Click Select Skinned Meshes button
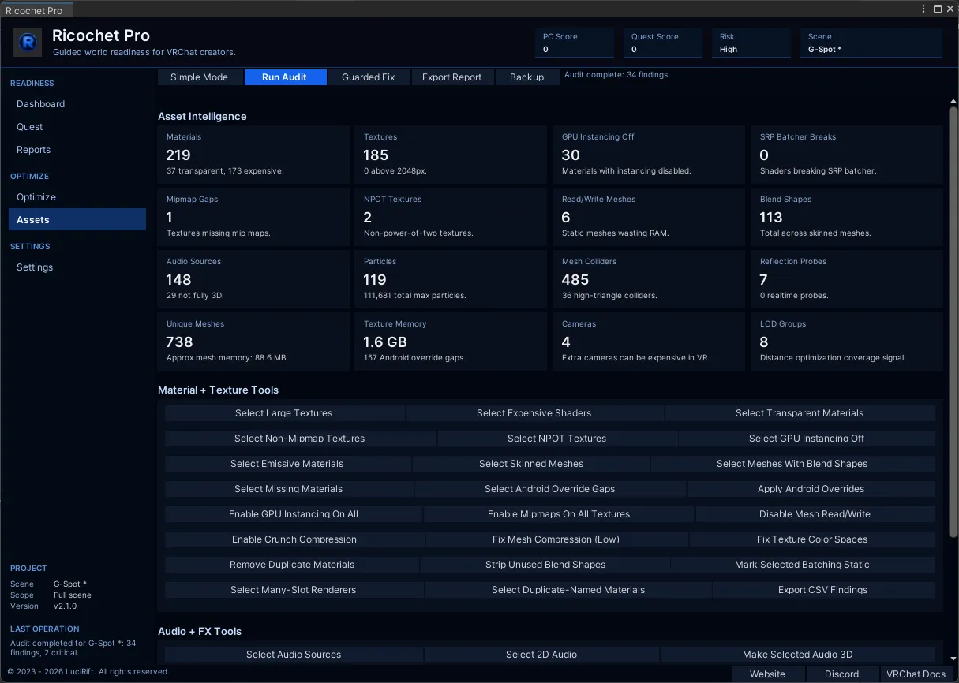 point(531,464)
